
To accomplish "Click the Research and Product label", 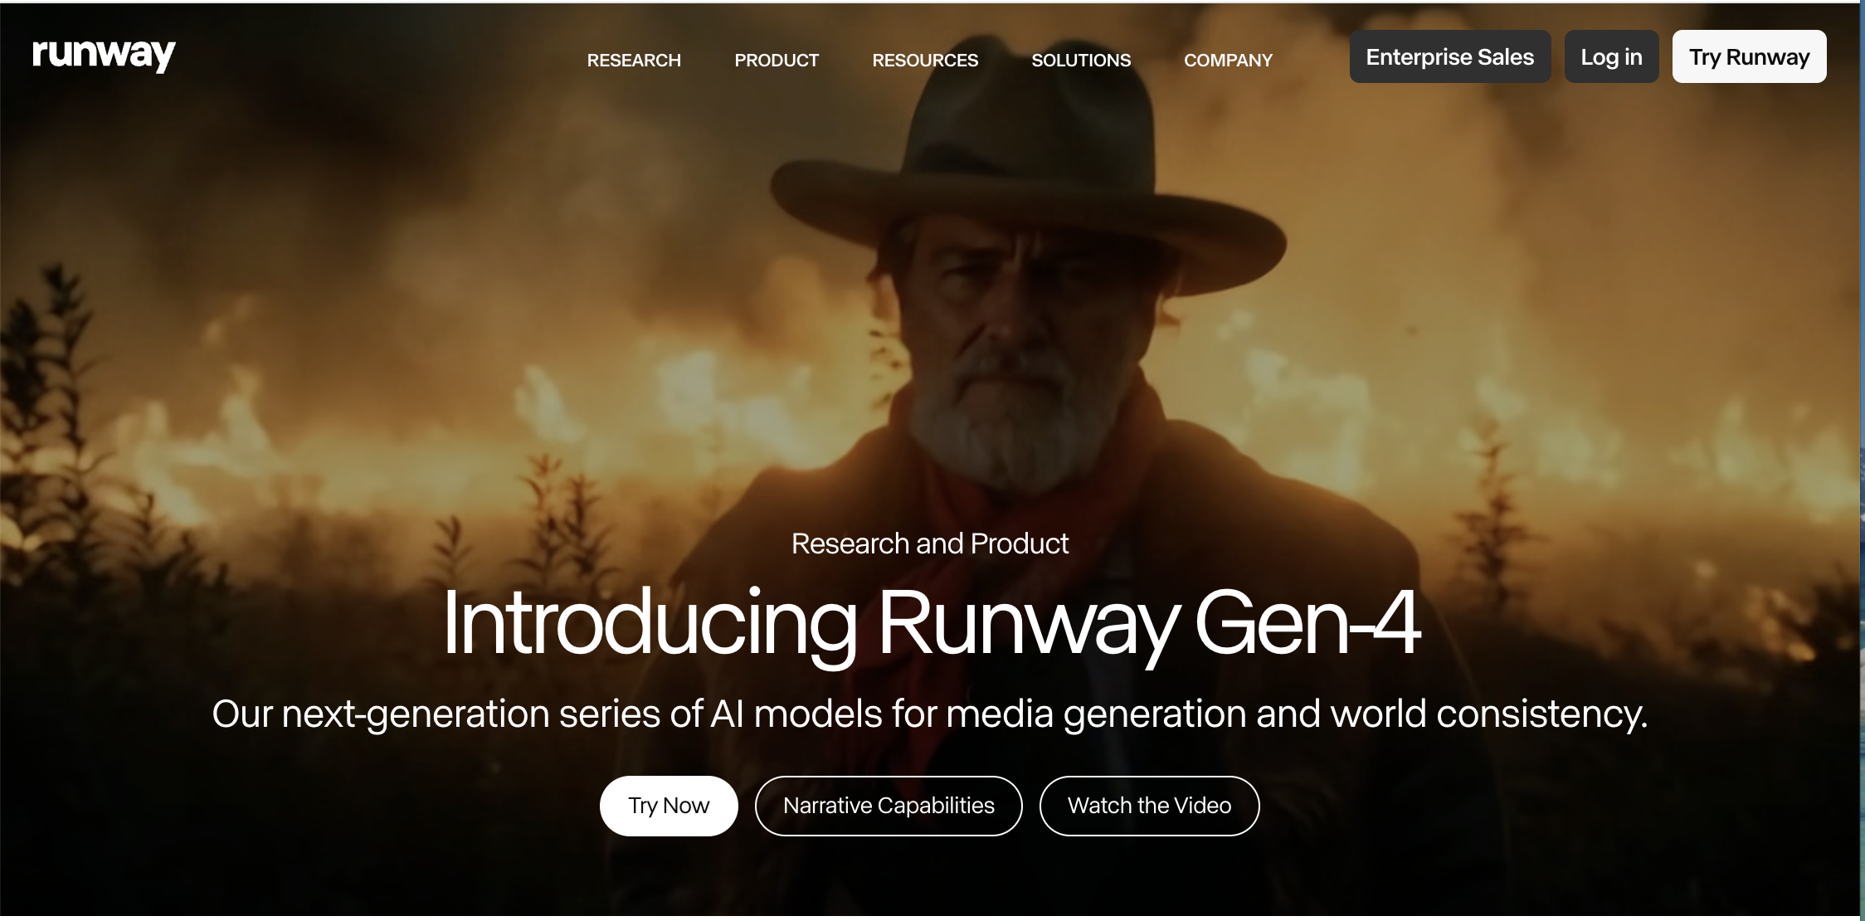I will pos(930,543).
